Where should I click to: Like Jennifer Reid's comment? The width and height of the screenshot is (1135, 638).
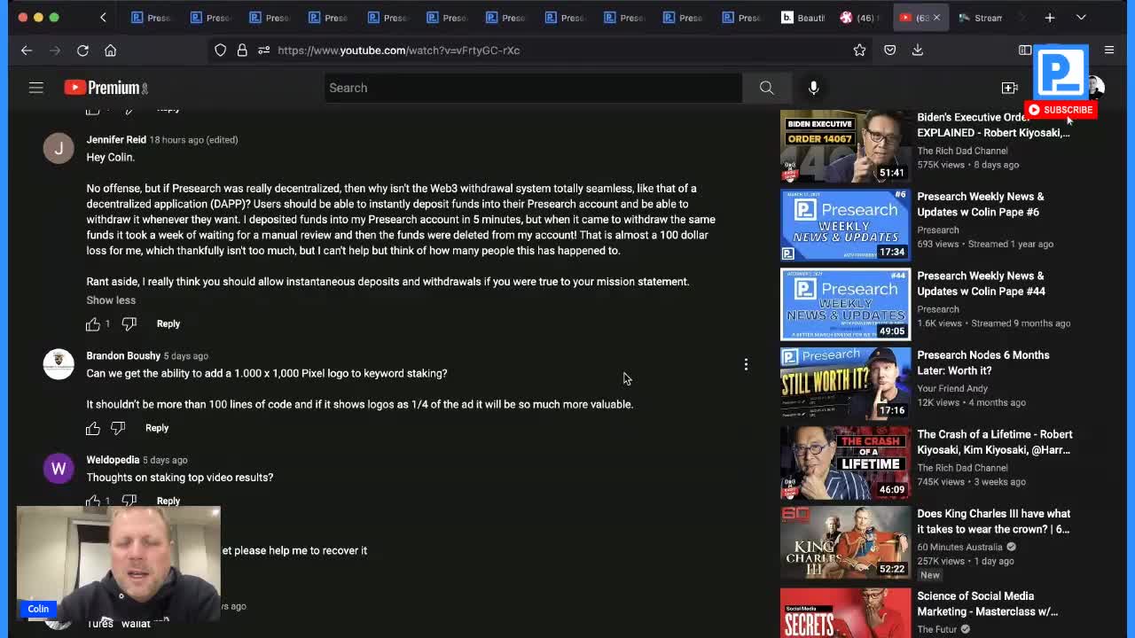(x=93, y=324)
